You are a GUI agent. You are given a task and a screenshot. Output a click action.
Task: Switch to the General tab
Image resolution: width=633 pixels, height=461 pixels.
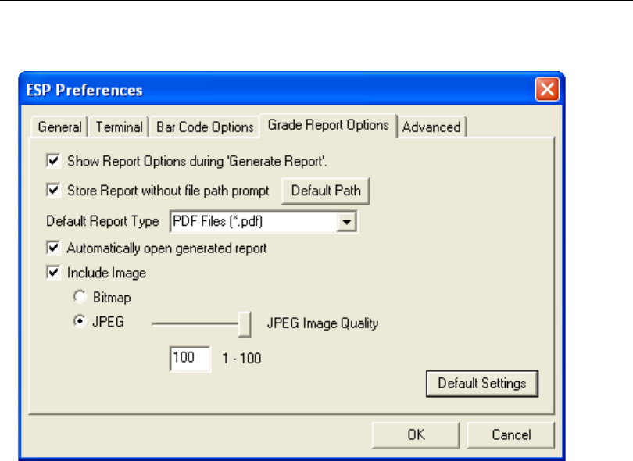click(59, 127)
